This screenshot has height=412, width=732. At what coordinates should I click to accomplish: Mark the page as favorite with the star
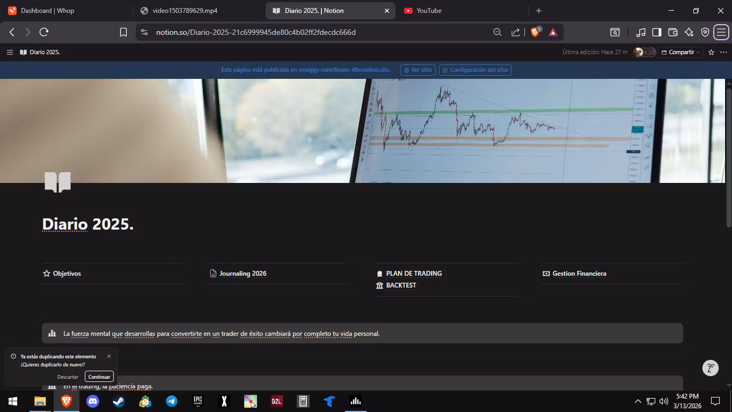click(x=711, y=52)
